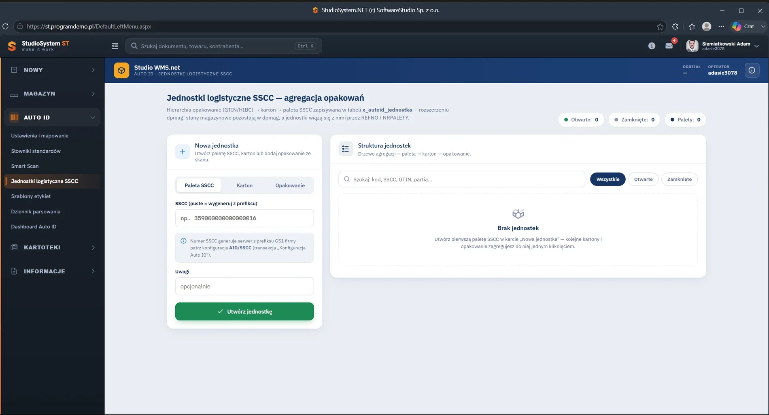The image size is (769, 415).
Task: Filter by Zamknięte units
Action: point(679,179)
